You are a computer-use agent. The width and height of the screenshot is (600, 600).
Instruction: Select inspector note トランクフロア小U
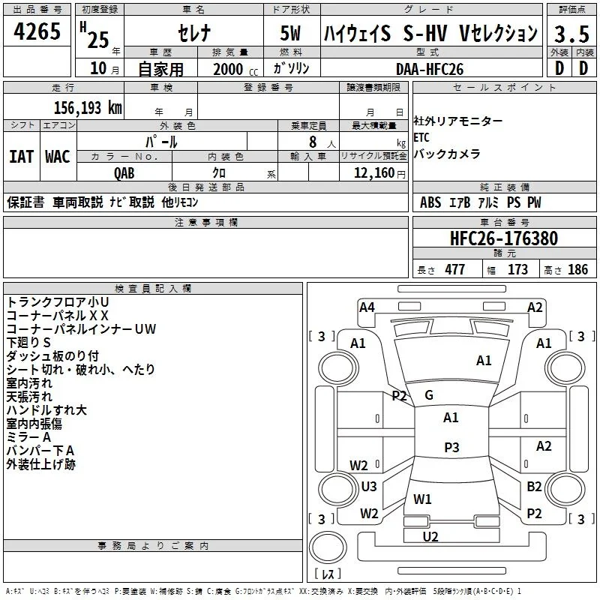58,302
